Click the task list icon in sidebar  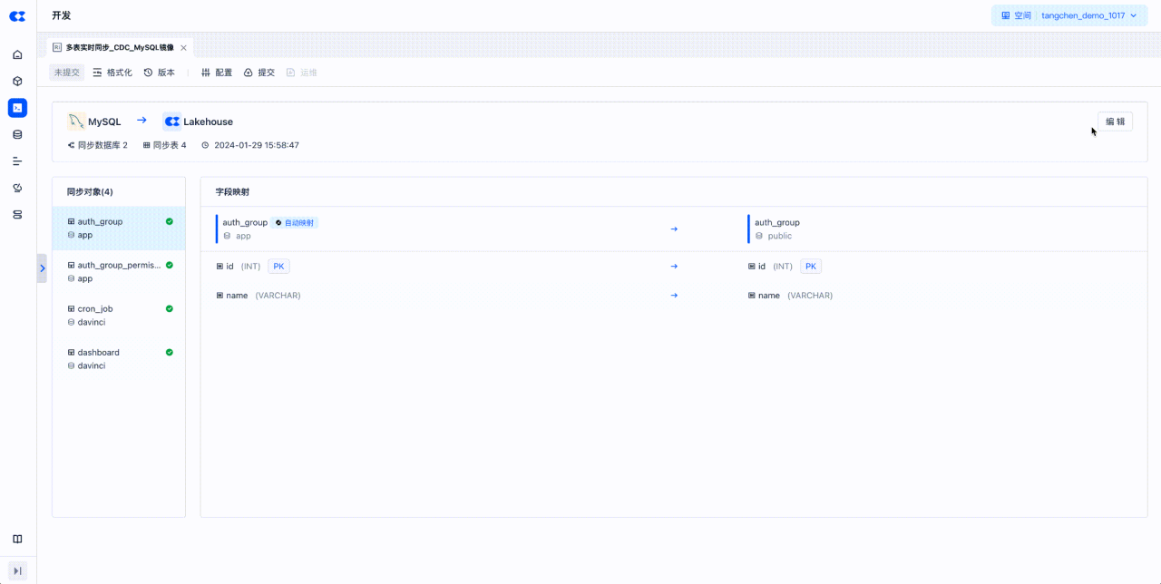pos(17,161)
